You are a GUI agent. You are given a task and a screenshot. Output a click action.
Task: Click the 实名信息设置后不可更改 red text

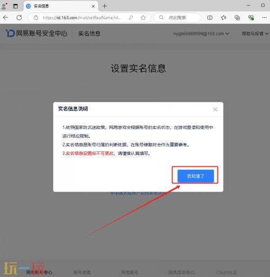coord(90,153)
